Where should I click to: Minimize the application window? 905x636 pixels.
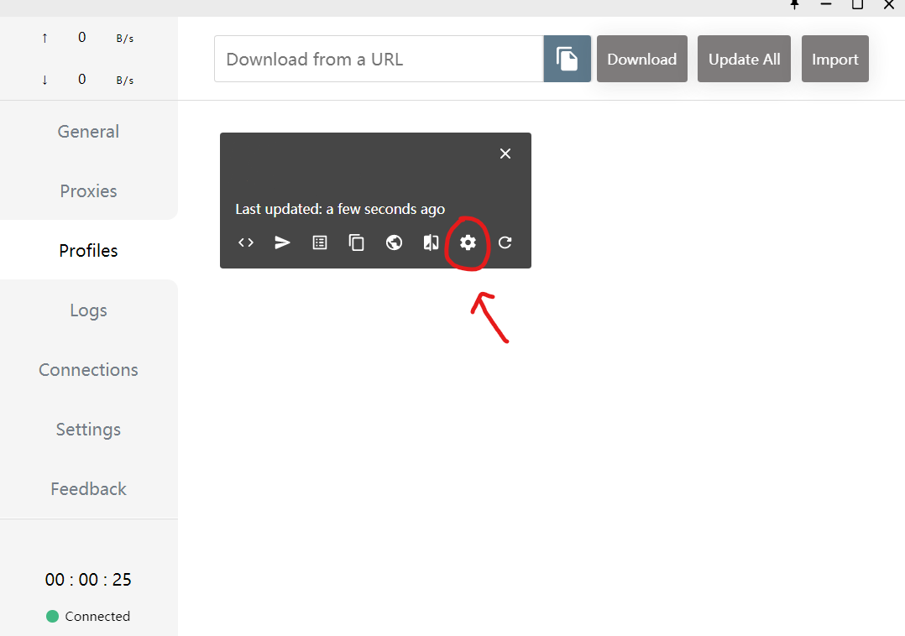[826, 4]
